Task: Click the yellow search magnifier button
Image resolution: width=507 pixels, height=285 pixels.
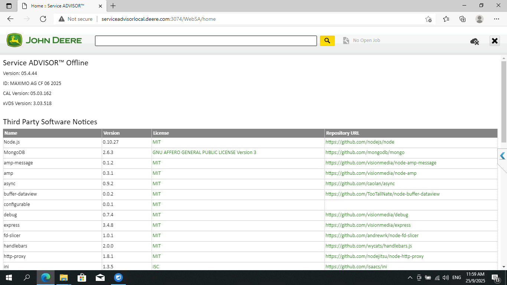Action: coord(327,41)
